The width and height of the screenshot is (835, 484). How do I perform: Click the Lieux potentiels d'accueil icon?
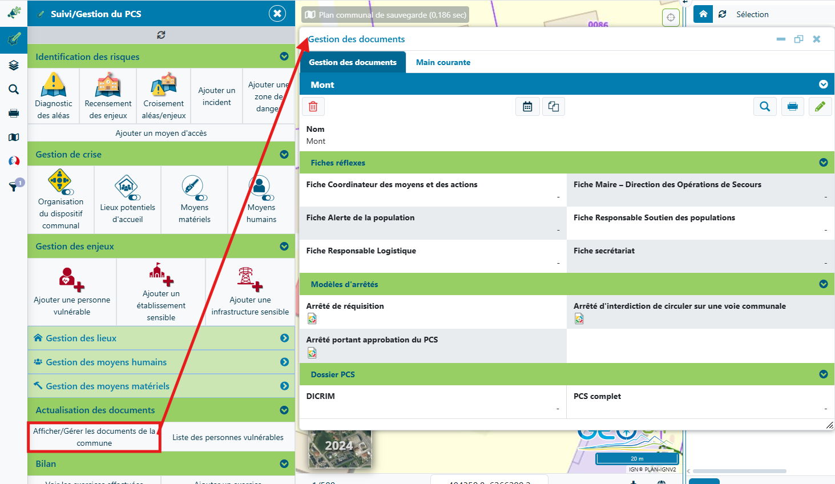126,186
